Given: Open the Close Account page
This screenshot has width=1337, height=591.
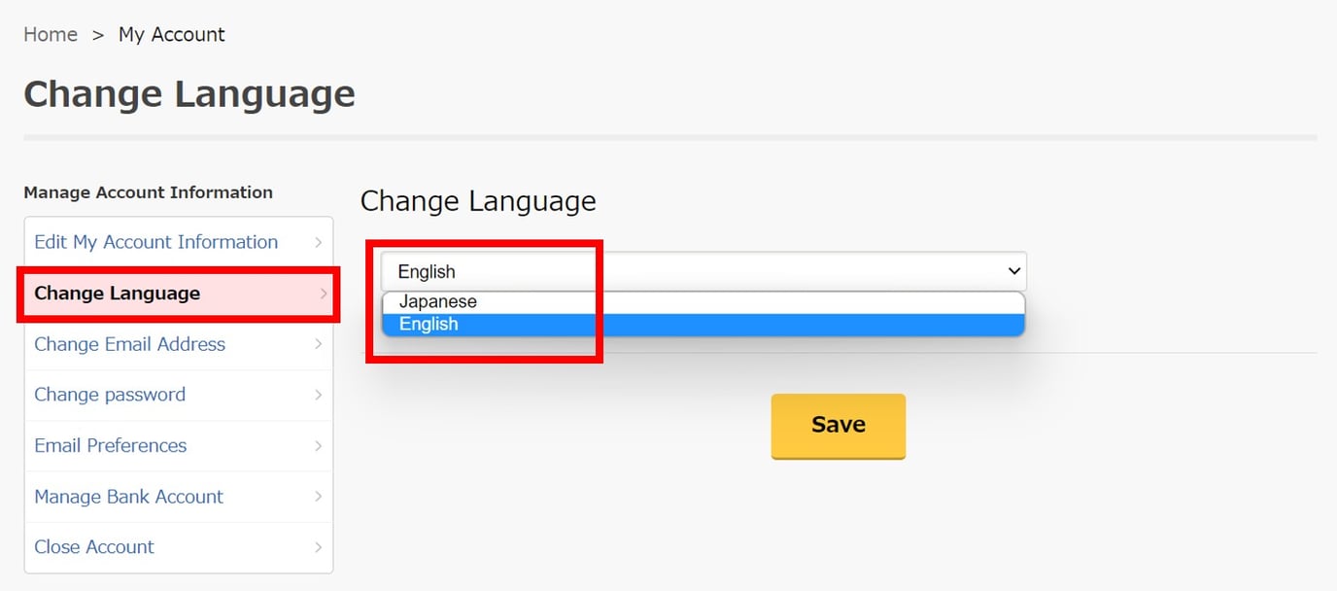Looking at the screenshot, I should pyautogui.click(x=93, y=546).
